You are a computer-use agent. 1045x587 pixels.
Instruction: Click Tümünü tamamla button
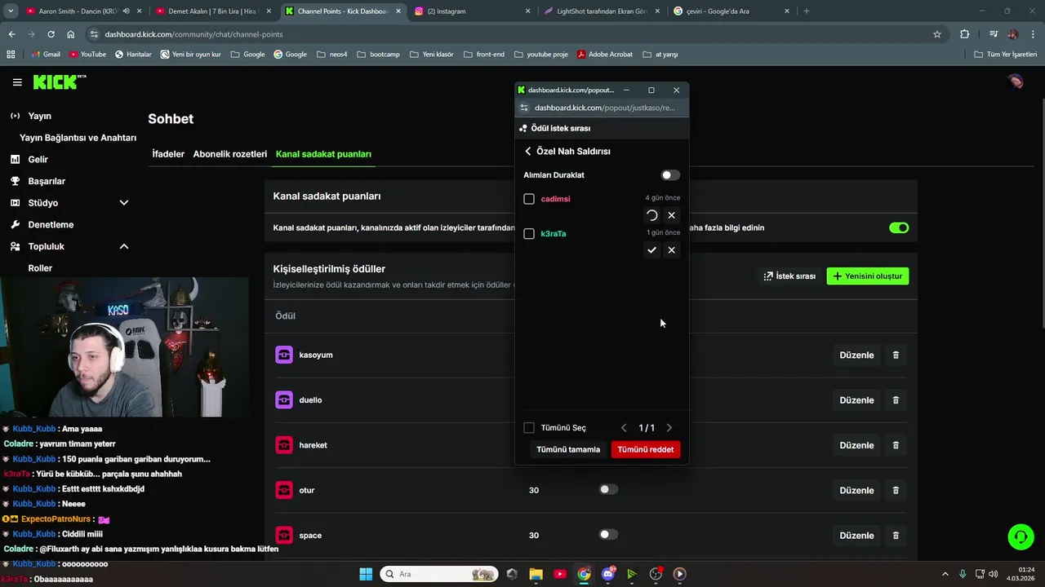568,449
